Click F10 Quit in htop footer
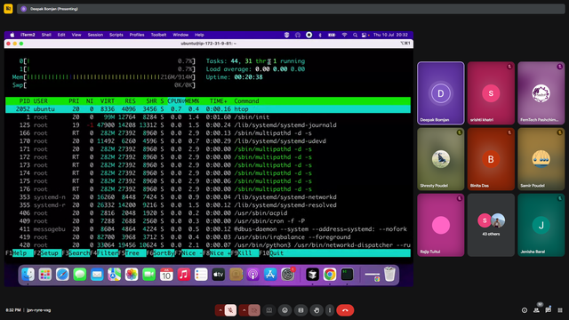Image resolution: width=569 pixels, height=320 pixels. click(x=271, y=252)
